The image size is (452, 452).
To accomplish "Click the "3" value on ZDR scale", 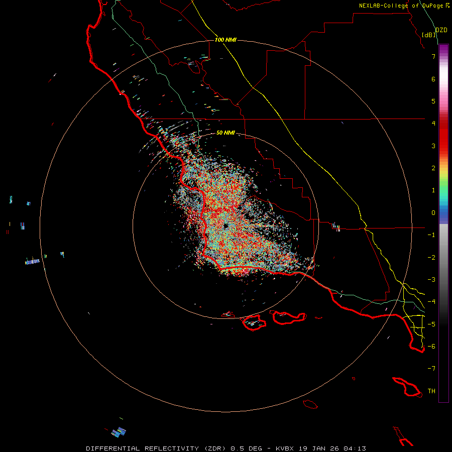I will click(433, 146).
